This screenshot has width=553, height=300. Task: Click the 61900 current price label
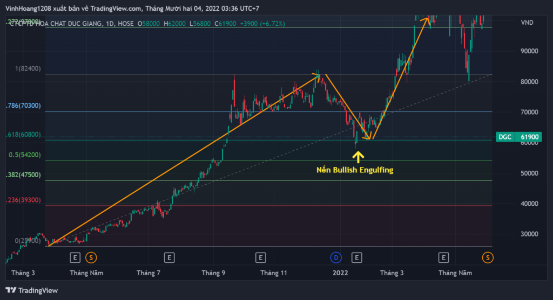pyautogui.click(x=529, y=137)
